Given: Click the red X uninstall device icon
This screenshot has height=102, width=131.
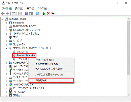Looking at the screenshot, I should [48, 13].
